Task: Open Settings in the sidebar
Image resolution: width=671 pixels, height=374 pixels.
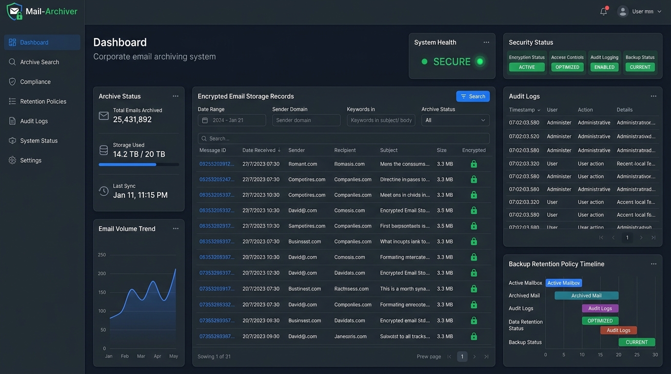Action: (x=42, y=160)
